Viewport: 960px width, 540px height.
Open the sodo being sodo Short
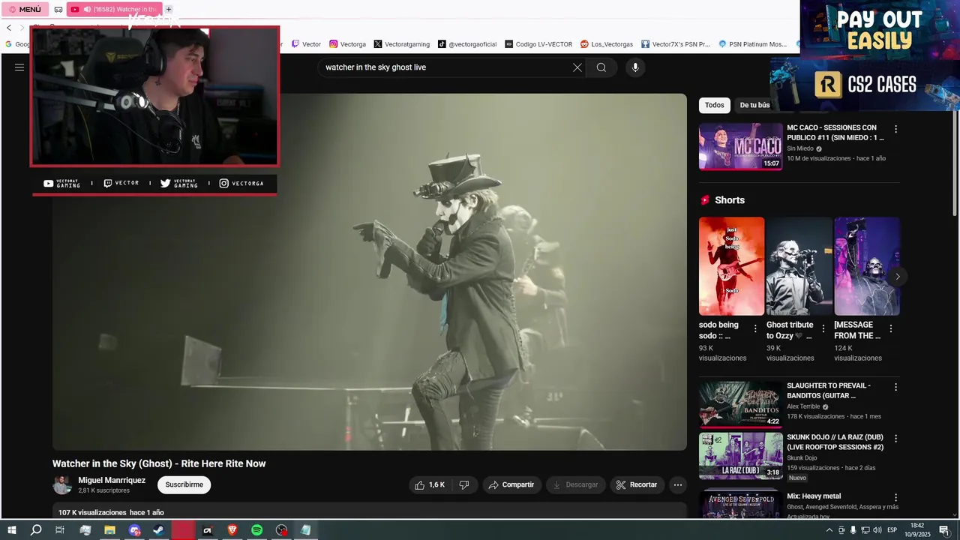click(731, 266)
